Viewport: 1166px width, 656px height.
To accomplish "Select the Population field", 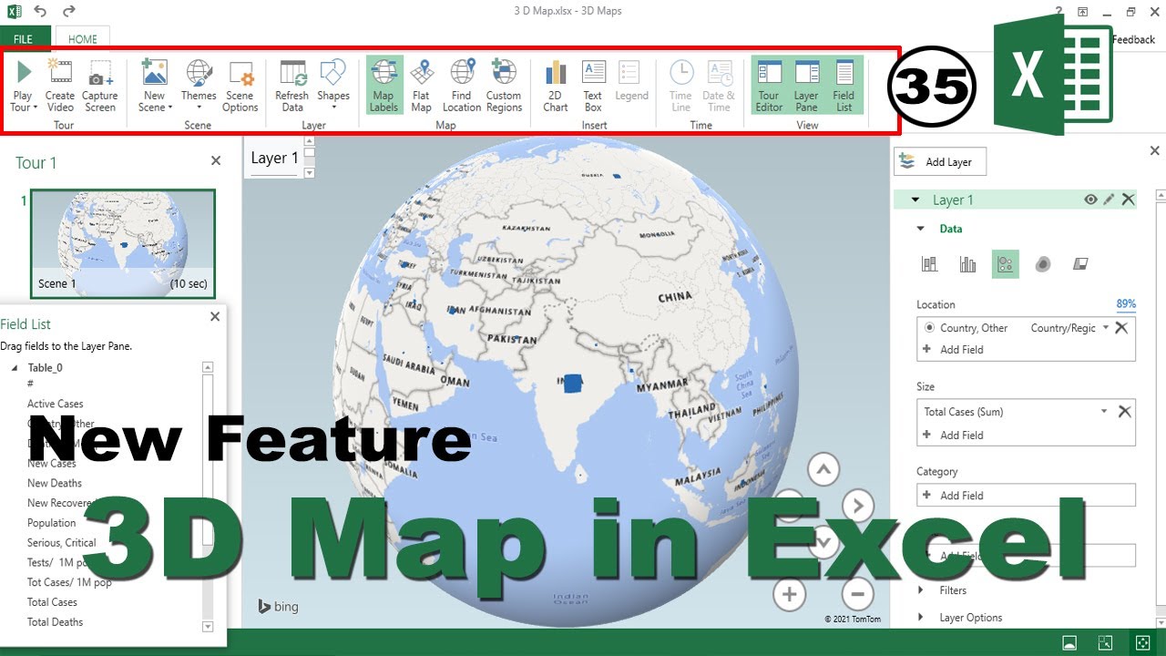I will 52,523.
